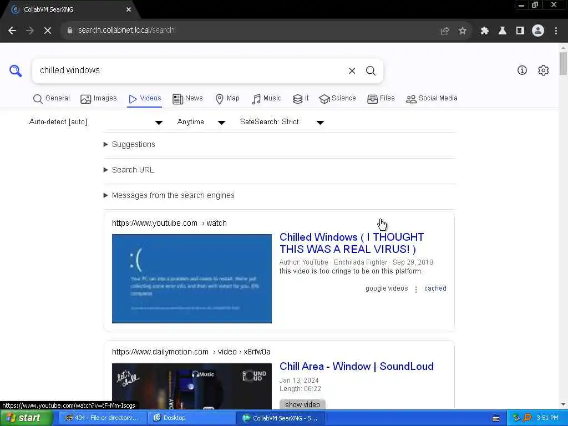
Task: Switch to It search category
Action: tap(300, 98)
